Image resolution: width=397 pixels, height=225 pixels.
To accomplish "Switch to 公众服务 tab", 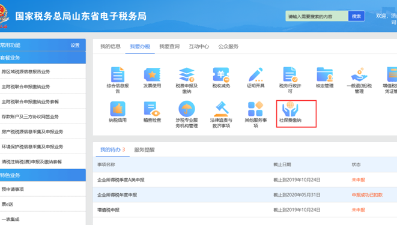I will pyautogui.click(x=228, y=46).
